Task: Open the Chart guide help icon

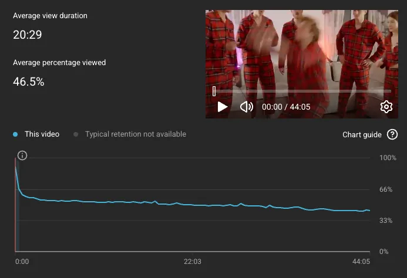Action: pyautogui.click(x=392, y=134)
